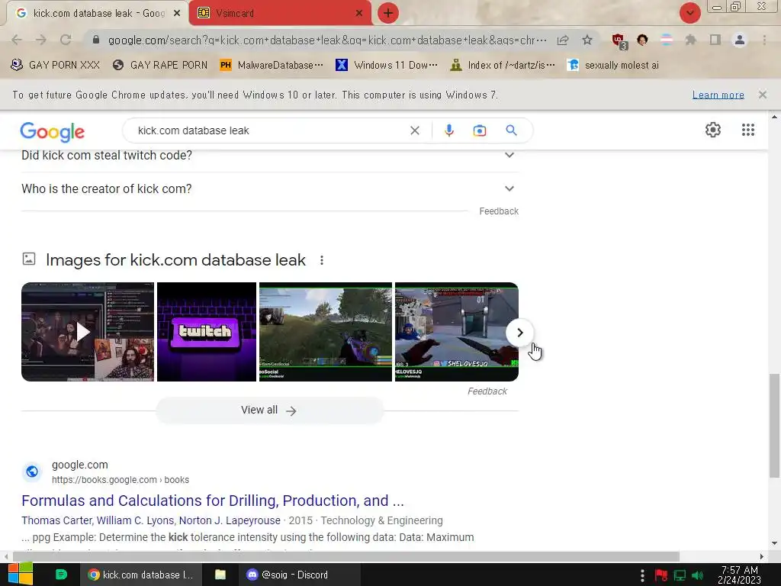Image resolution: width=781 pixels, height=586 pixels.
Task: Expand 'Who is the creator of kick com?'
Action: coord(270,189)
